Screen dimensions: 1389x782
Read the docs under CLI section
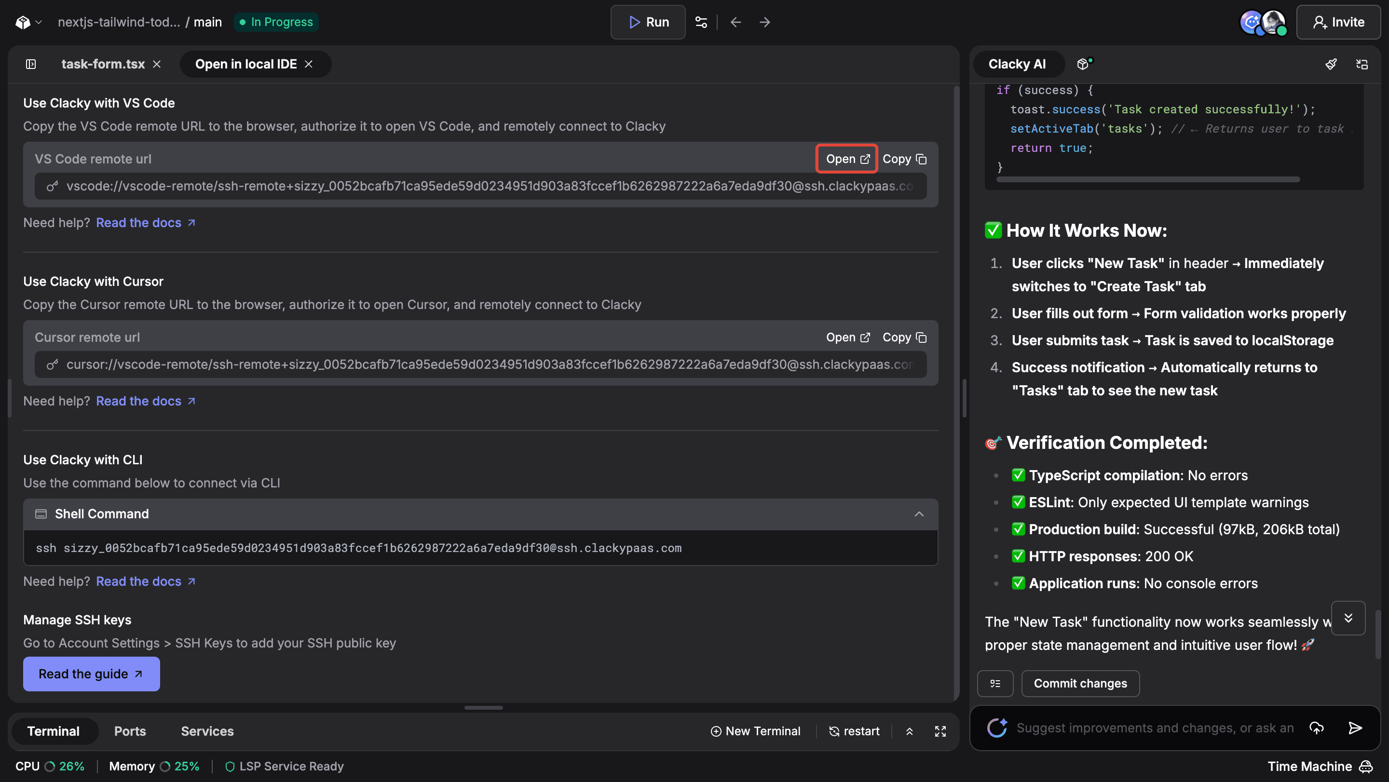[146, 581]
